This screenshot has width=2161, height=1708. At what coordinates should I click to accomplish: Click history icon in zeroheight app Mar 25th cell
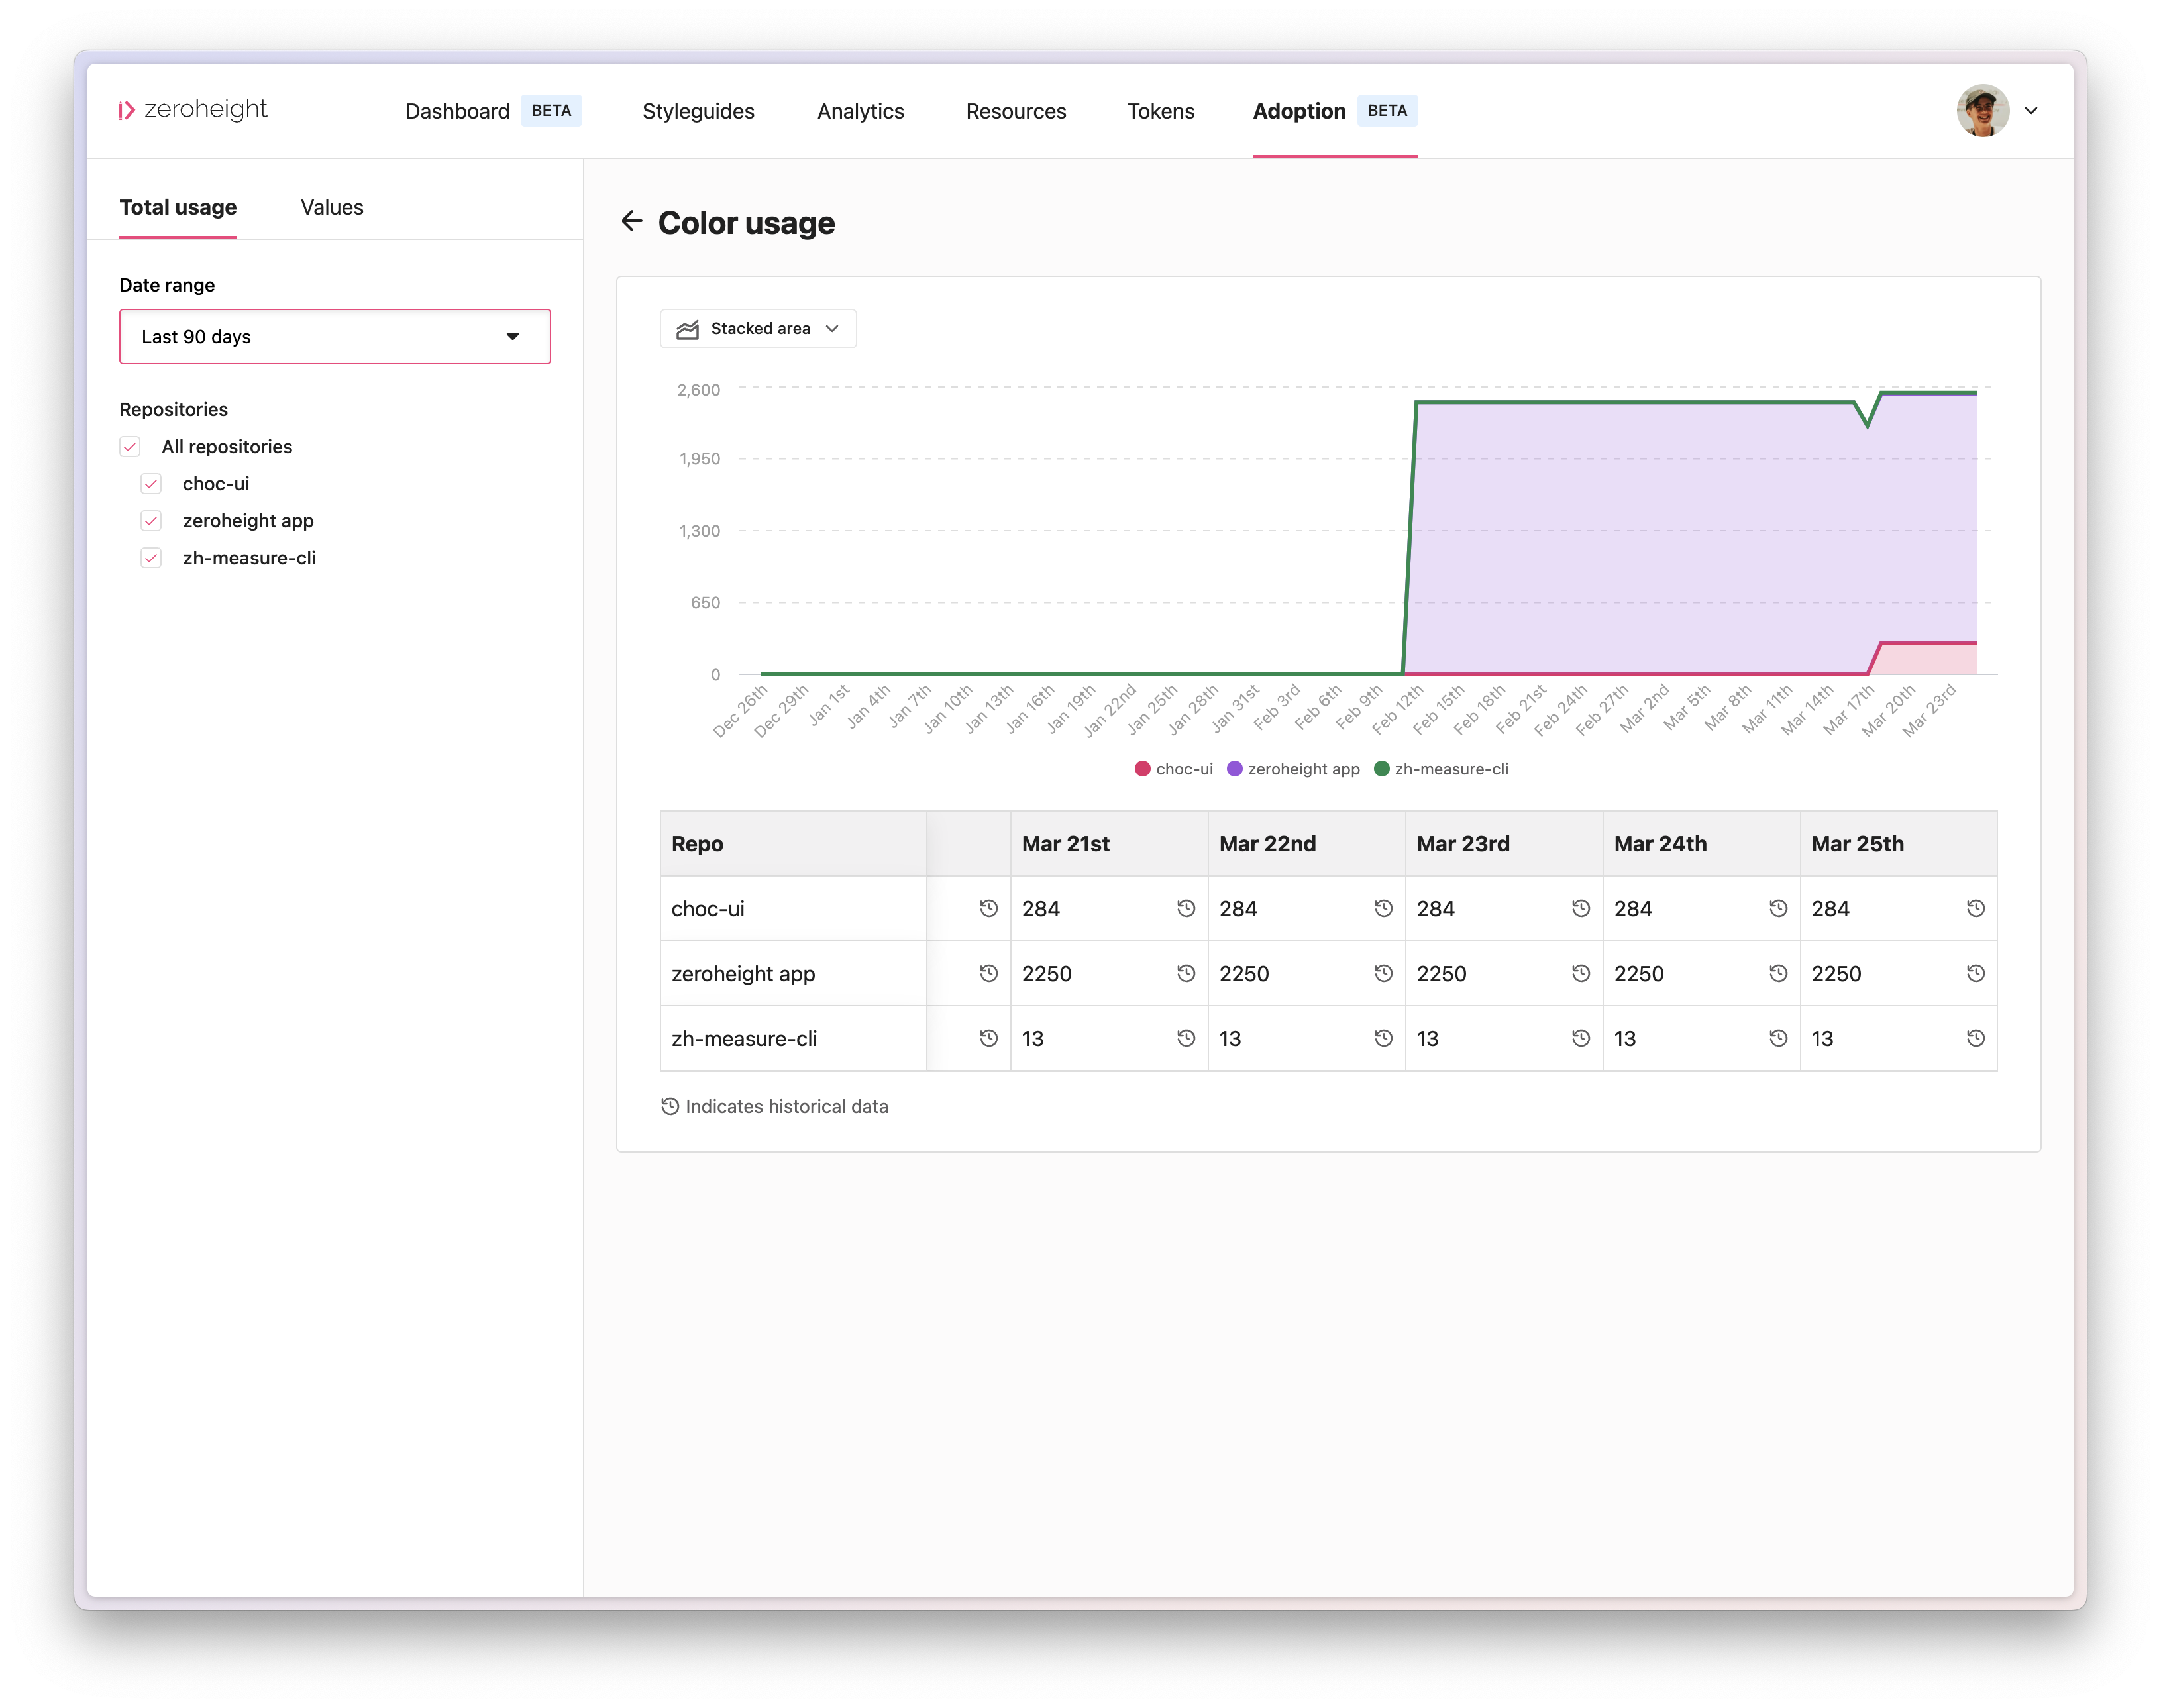(1975, 973)
